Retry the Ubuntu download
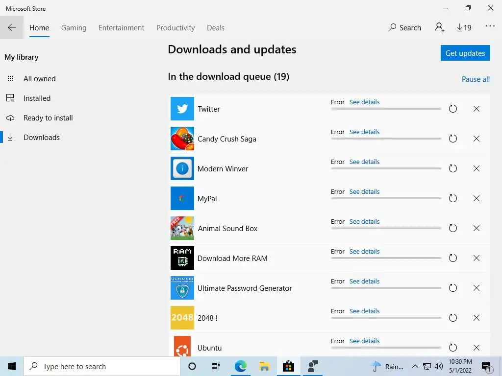Image resolution: width=502 pixels, height=376 pixels. pyautogui.click(x=452, y=348)
